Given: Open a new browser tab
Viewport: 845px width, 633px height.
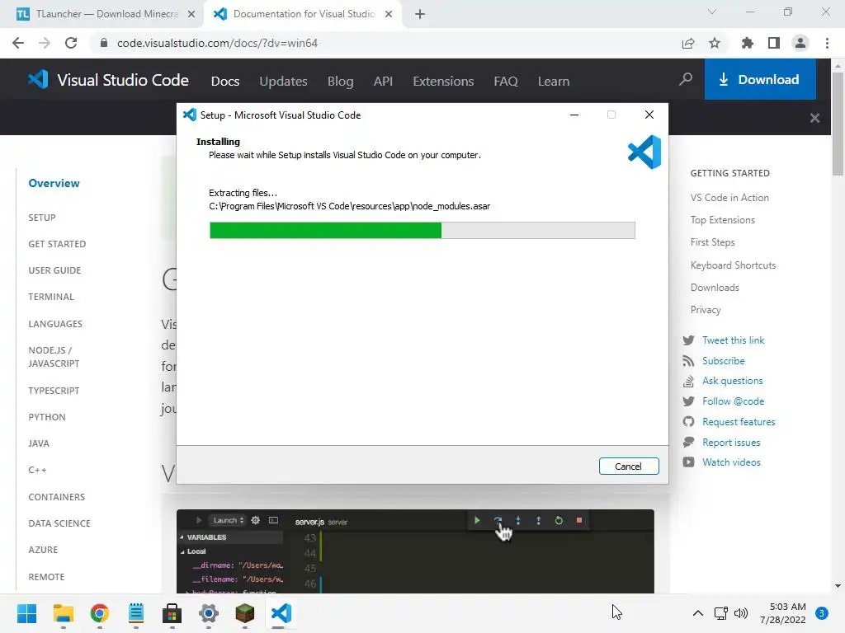Looking at the screenshot, I should coord(420,14).
